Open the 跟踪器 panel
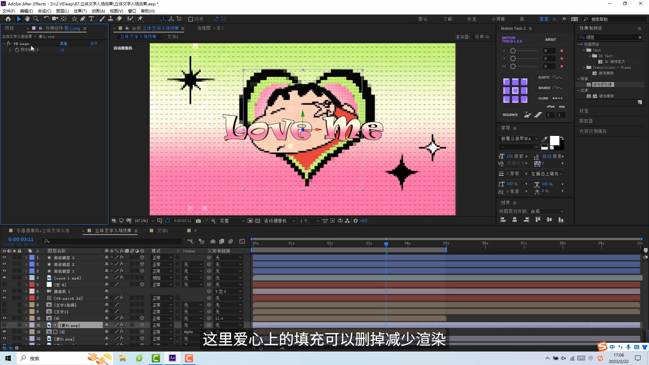The height and width of the screenshot is (365, 649). (586, 121)
